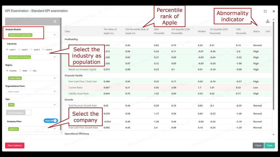Close the KPI Examination dialog with X

[x=274, y=11]
